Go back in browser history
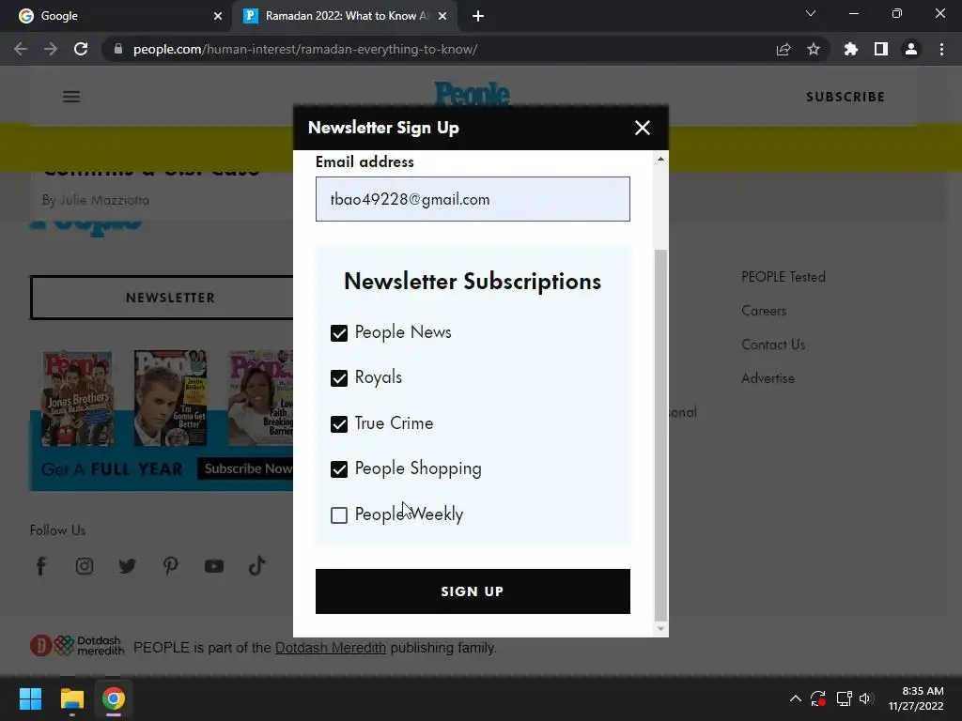962x721 pixels. pos(21,49)
